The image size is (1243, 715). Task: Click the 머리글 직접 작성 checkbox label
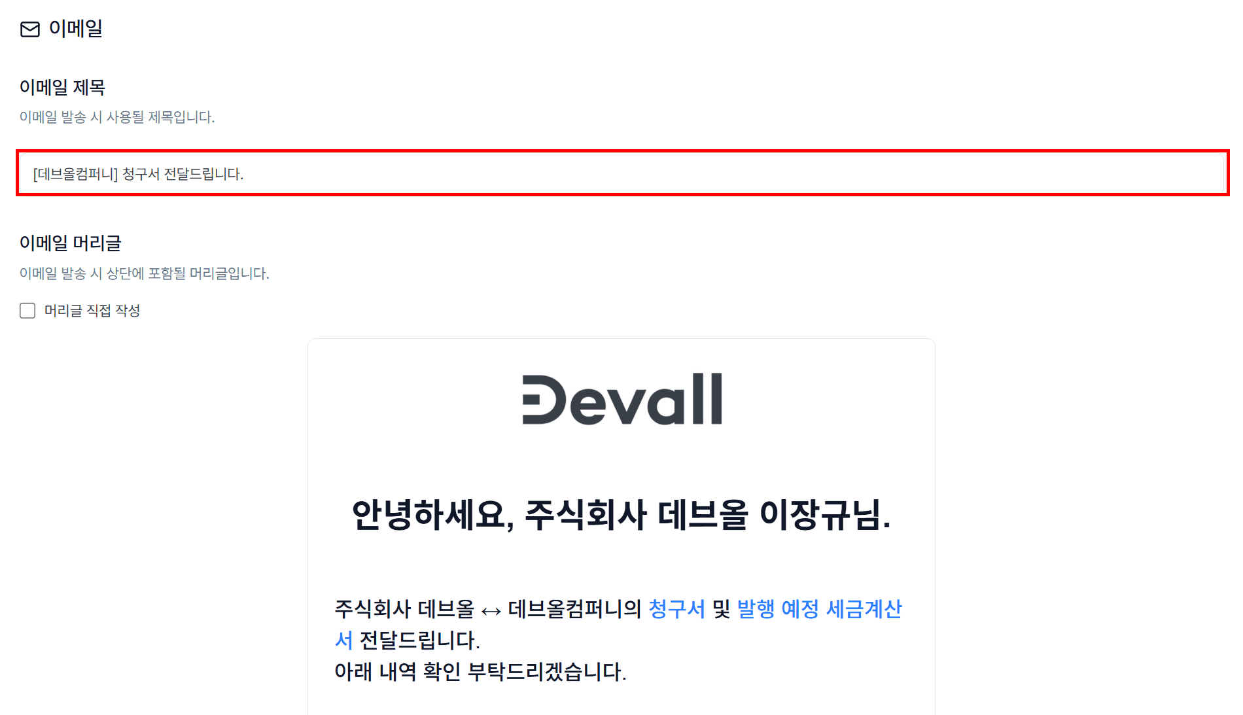pyautogui.click(x=92, y=311)
